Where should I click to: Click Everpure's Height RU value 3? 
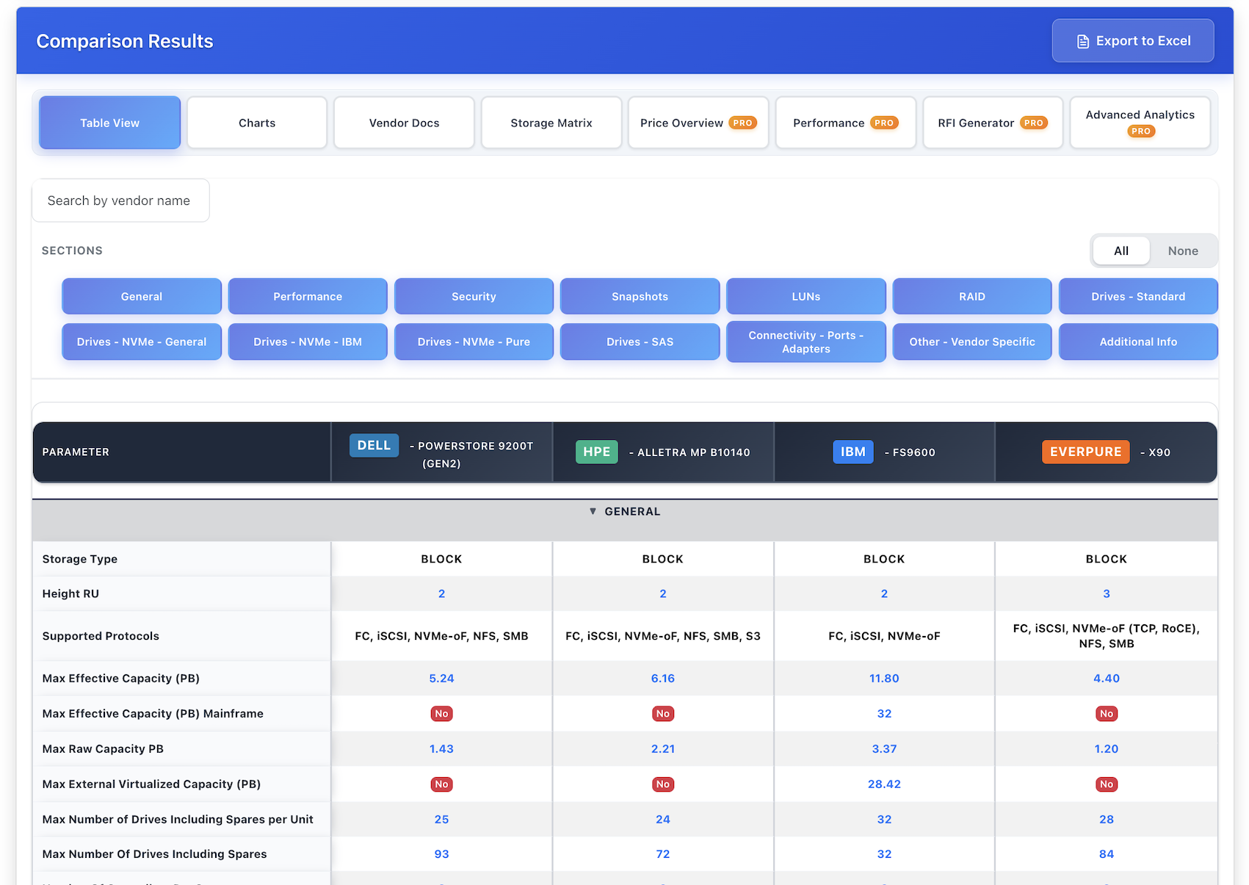pos(1107,593)
